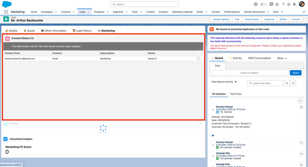Refresh the feed next to search

pyautogui.click(x=293, y=83)
